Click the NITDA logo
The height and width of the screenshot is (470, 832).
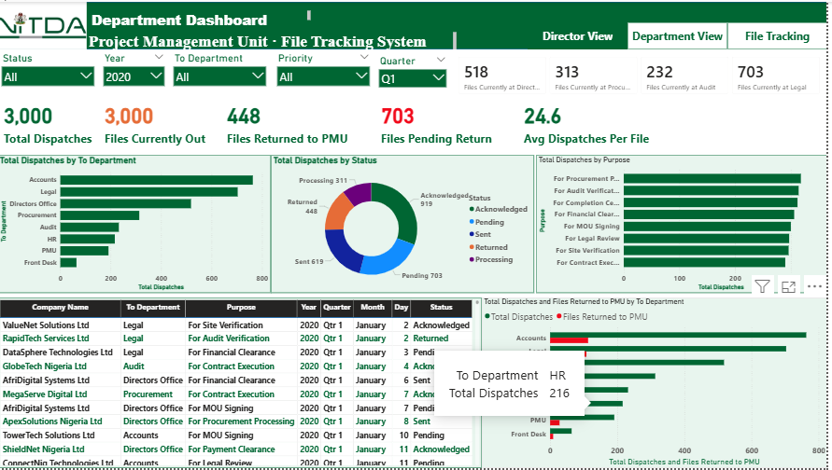click(42, 26)
